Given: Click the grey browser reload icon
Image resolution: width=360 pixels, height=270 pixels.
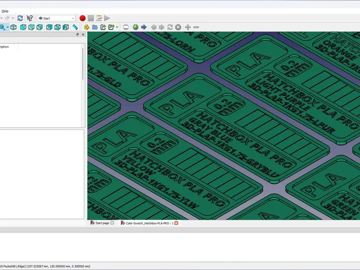Looking at the screenshot, I should (x=170, y=28).
